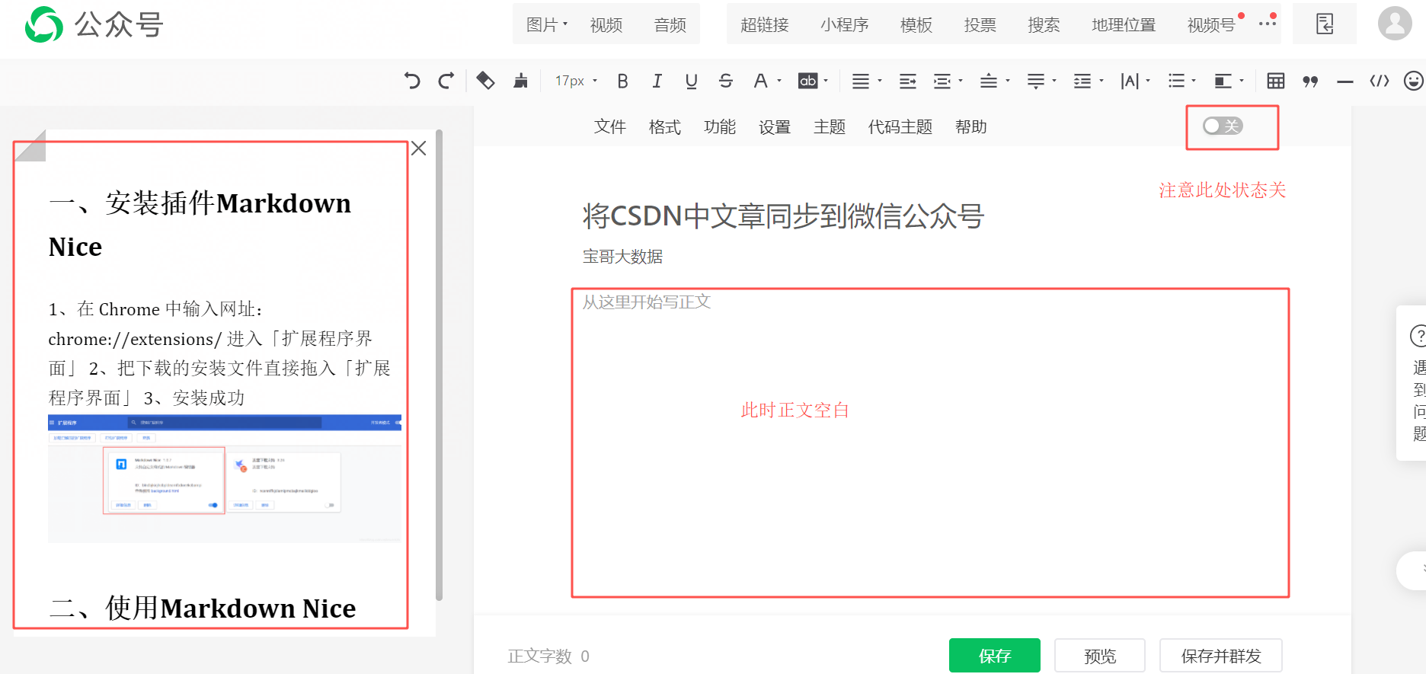Screen dimensions: 1426x674
Task: Open the 功能 menu
Action: (x=720, y=126)
